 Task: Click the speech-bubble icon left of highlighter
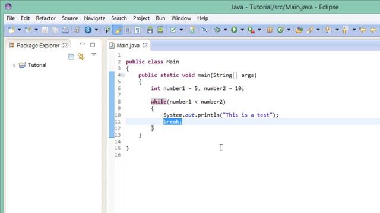(107, 30)
